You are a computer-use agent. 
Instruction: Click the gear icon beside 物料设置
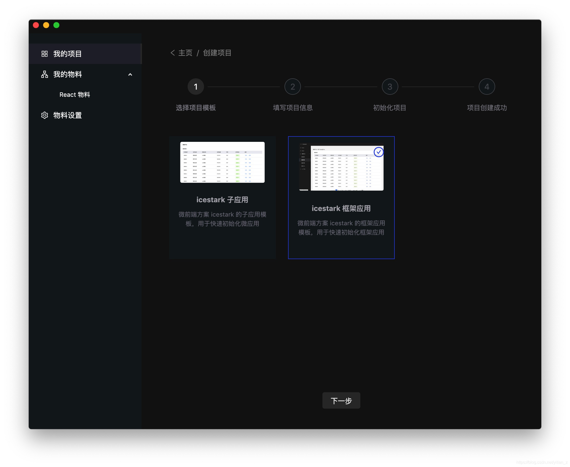[44, 115]
